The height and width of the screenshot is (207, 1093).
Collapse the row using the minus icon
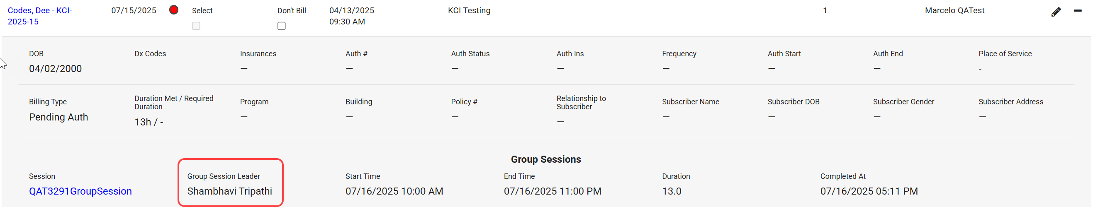point(1077,11)
